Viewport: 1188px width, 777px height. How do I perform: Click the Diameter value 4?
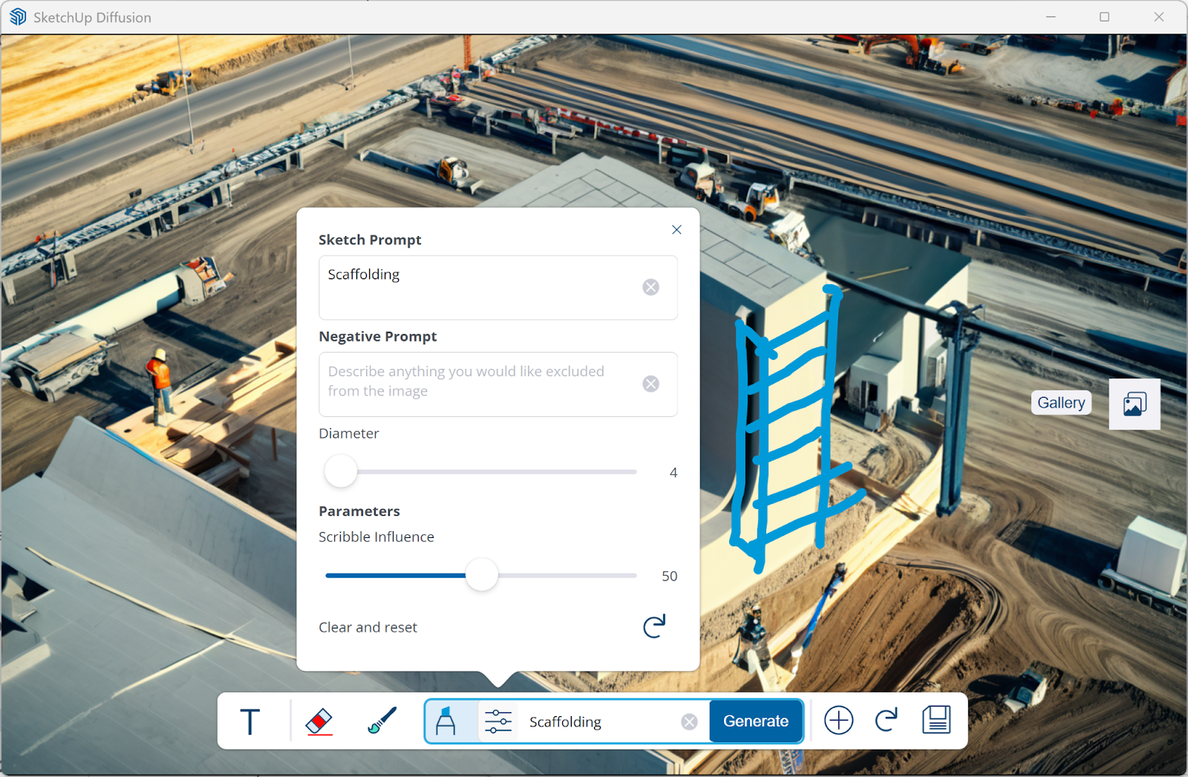pyautogui.click(x=673, y=473)
